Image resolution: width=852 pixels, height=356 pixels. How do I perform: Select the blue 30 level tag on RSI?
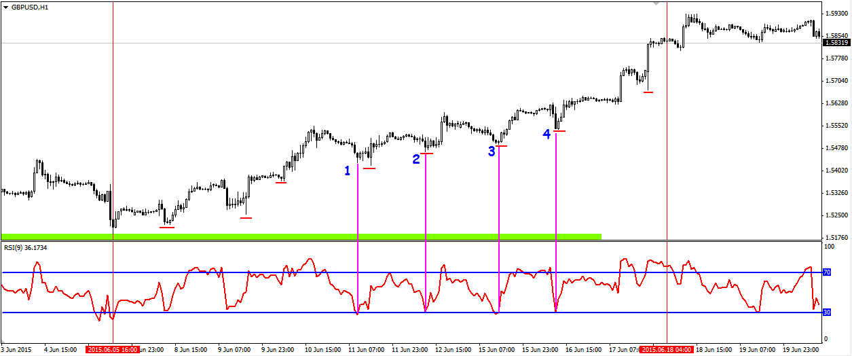coord(826,313)
